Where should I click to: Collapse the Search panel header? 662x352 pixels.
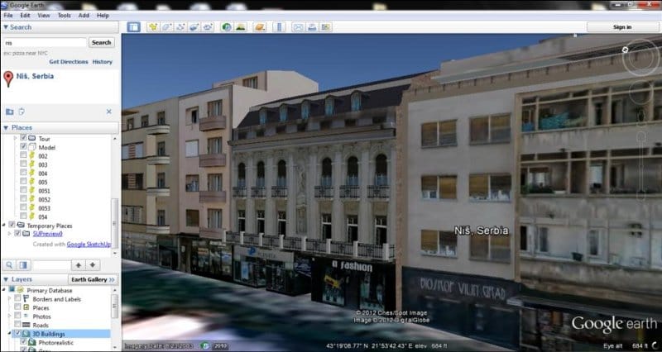pos(6,27)
